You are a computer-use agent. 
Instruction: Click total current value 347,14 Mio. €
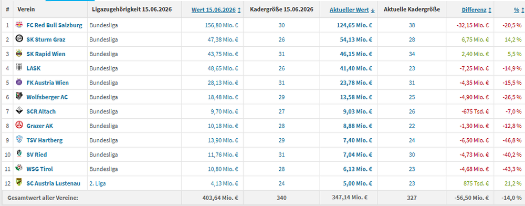pyautogui.click(x=349, y=197)
